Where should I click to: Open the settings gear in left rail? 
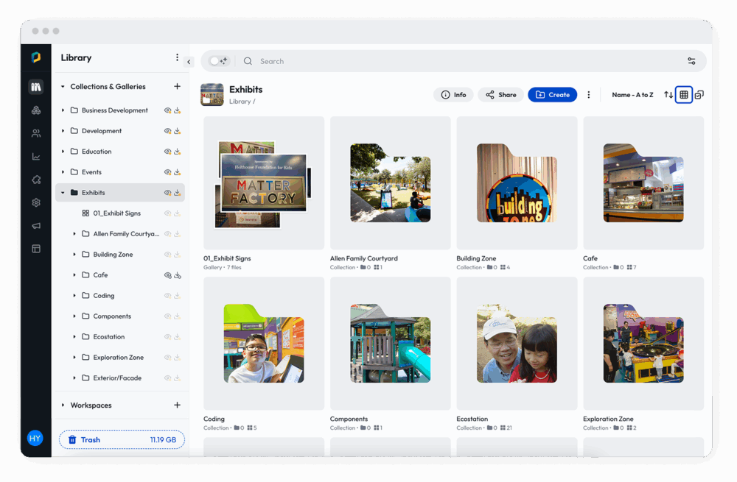point(35,202)
